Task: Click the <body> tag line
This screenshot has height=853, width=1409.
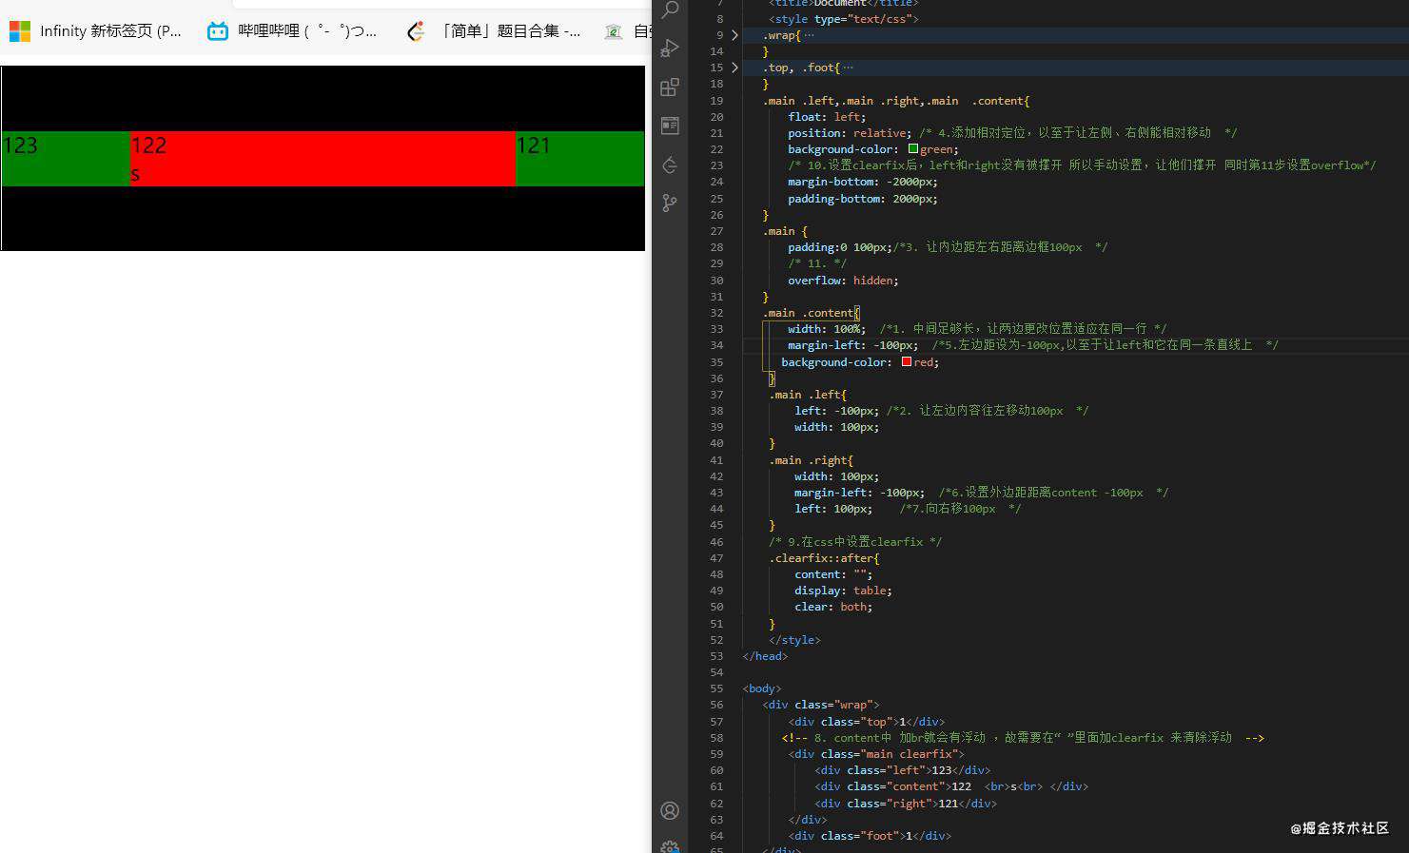Action: [762, 688]
